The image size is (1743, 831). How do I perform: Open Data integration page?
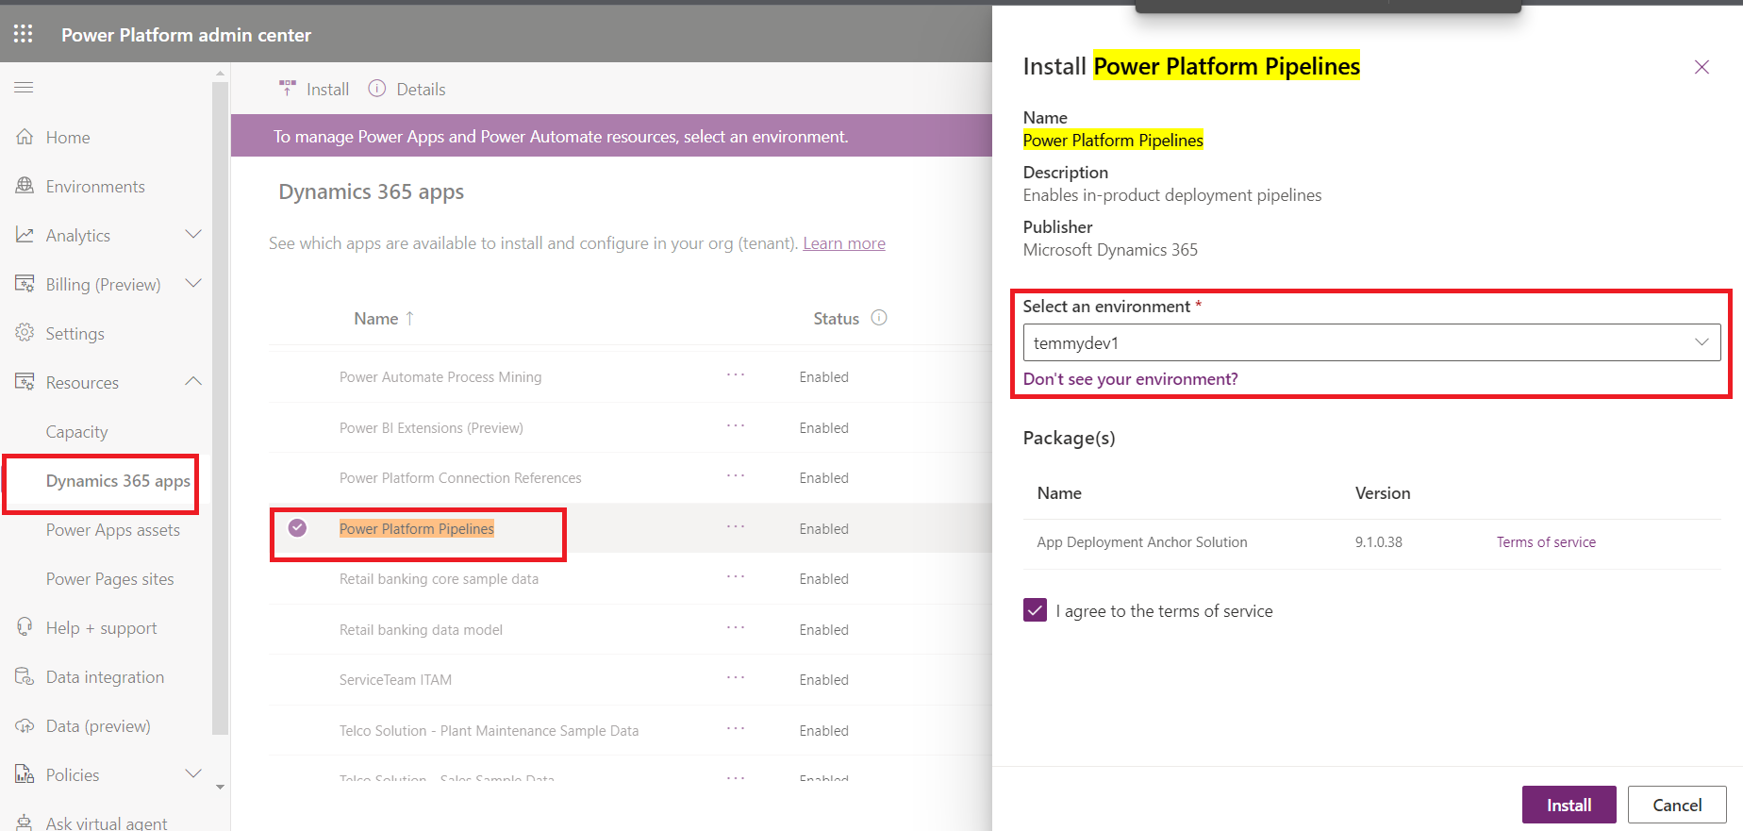(x=105, y=677)
